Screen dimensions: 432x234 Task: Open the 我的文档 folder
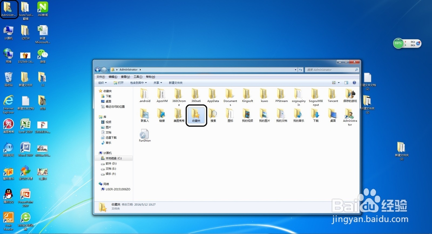(x=281, y=115)
